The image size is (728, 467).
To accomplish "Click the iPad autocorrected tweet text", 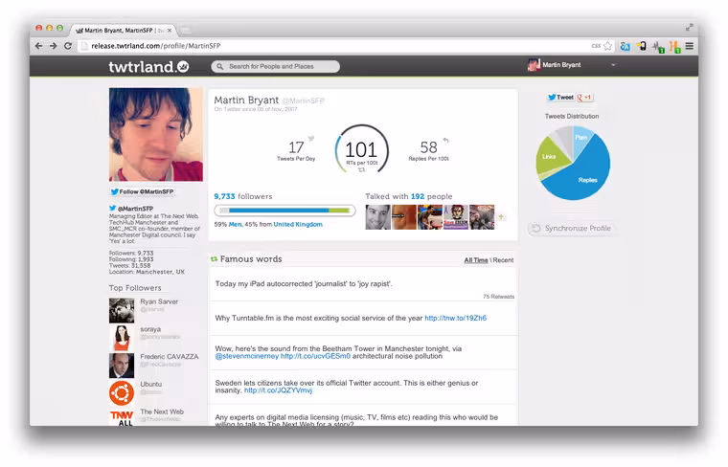I will pos(304,284).
